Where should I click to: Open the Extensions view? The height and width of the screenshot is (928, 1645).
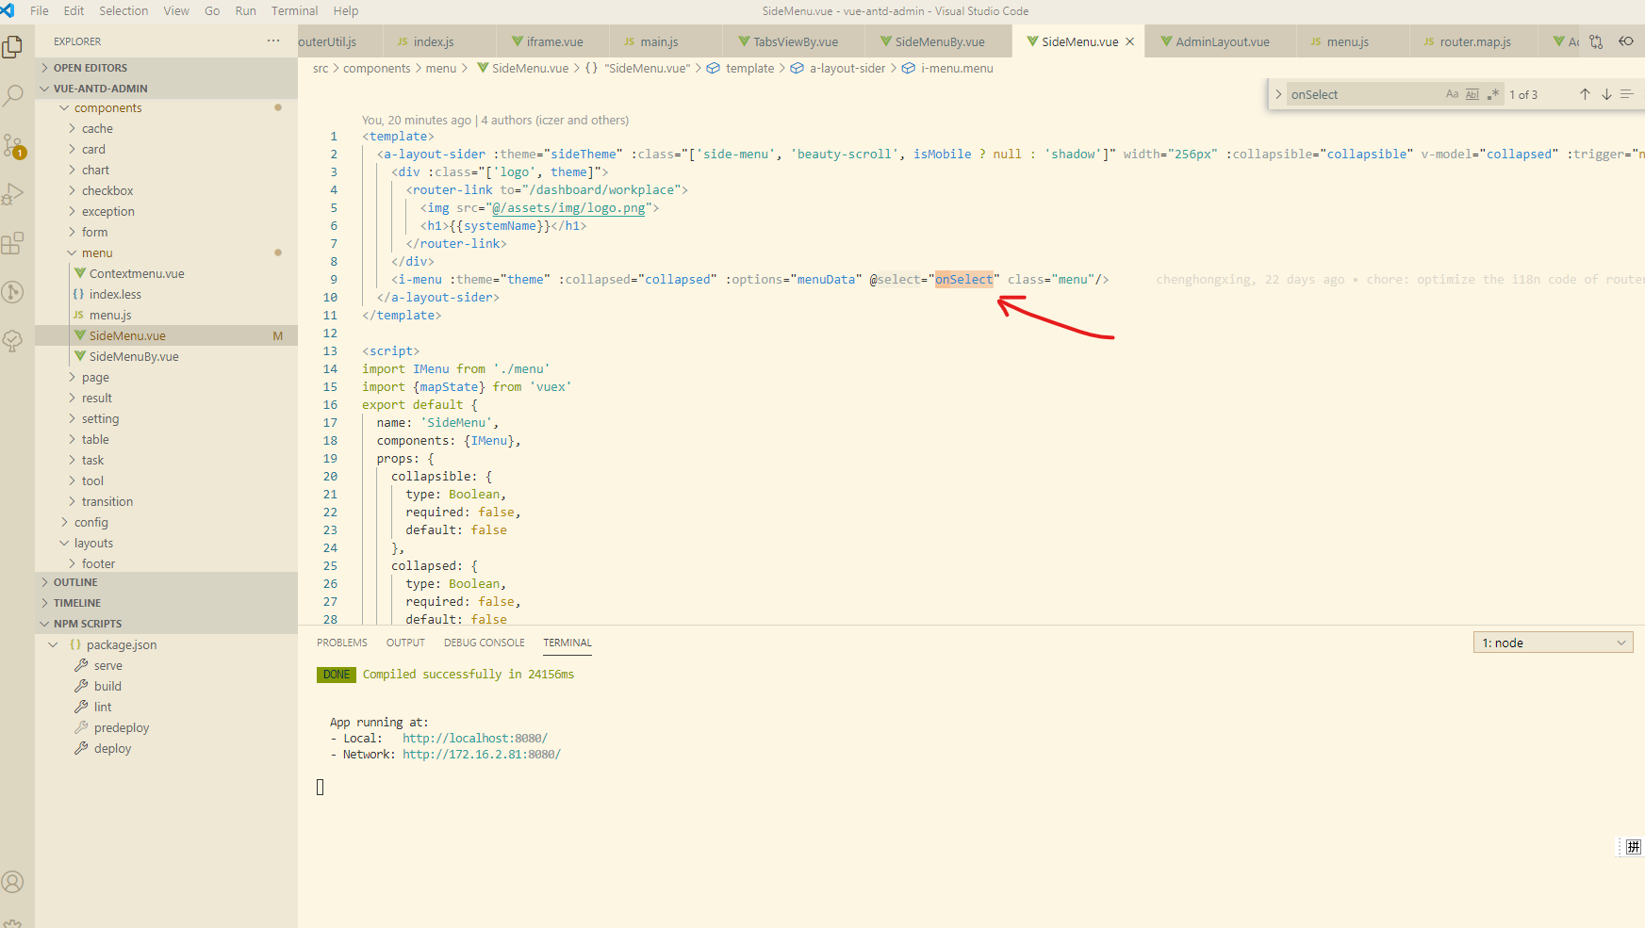(x=14, y=243)
